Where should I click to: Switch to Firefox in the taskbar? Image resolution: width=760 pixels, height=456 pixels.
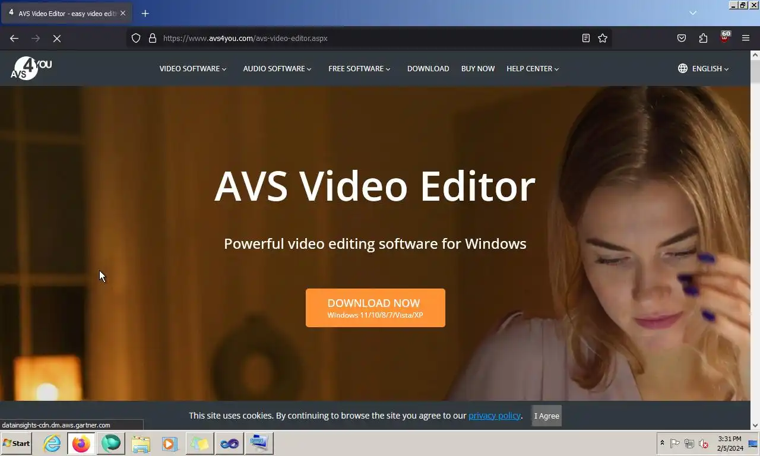[x=81, y=444]
